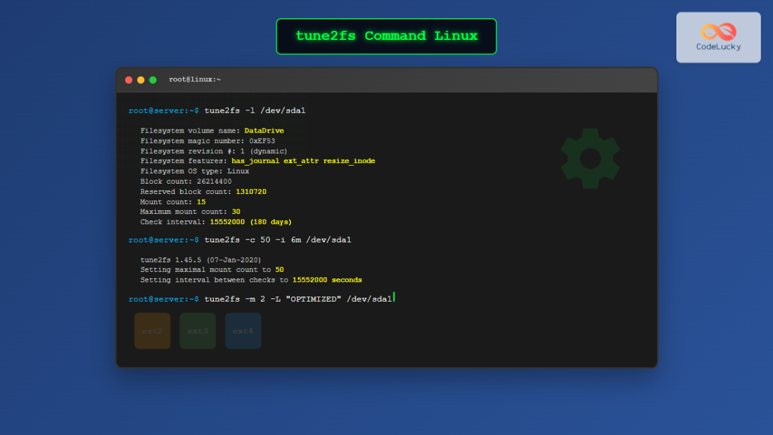The height and width of the screenshot is (435, 773).
Task: Click the green terminal window dot
Action: [x=153, y=79]
